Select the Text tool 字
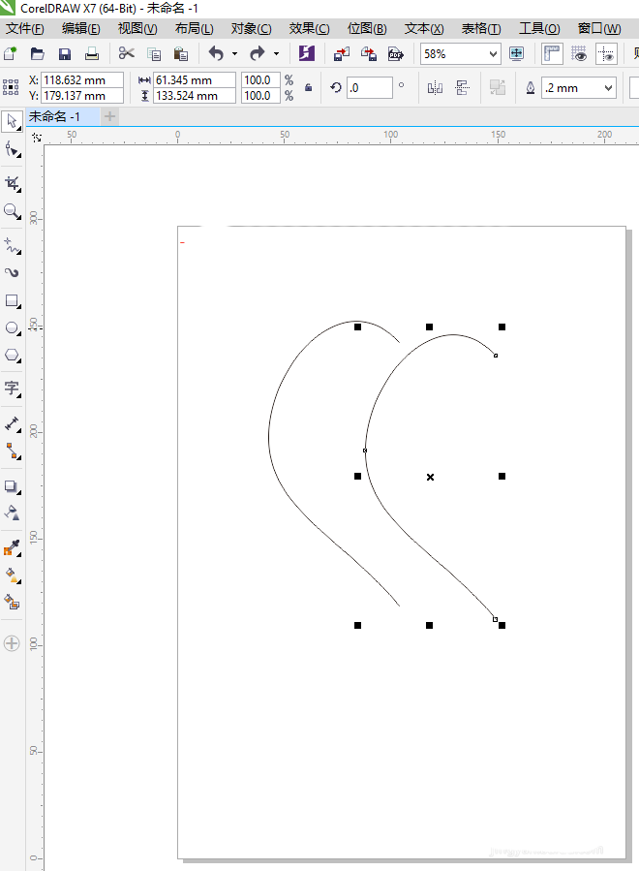639x871 pixels. click(x=13, y=389)
